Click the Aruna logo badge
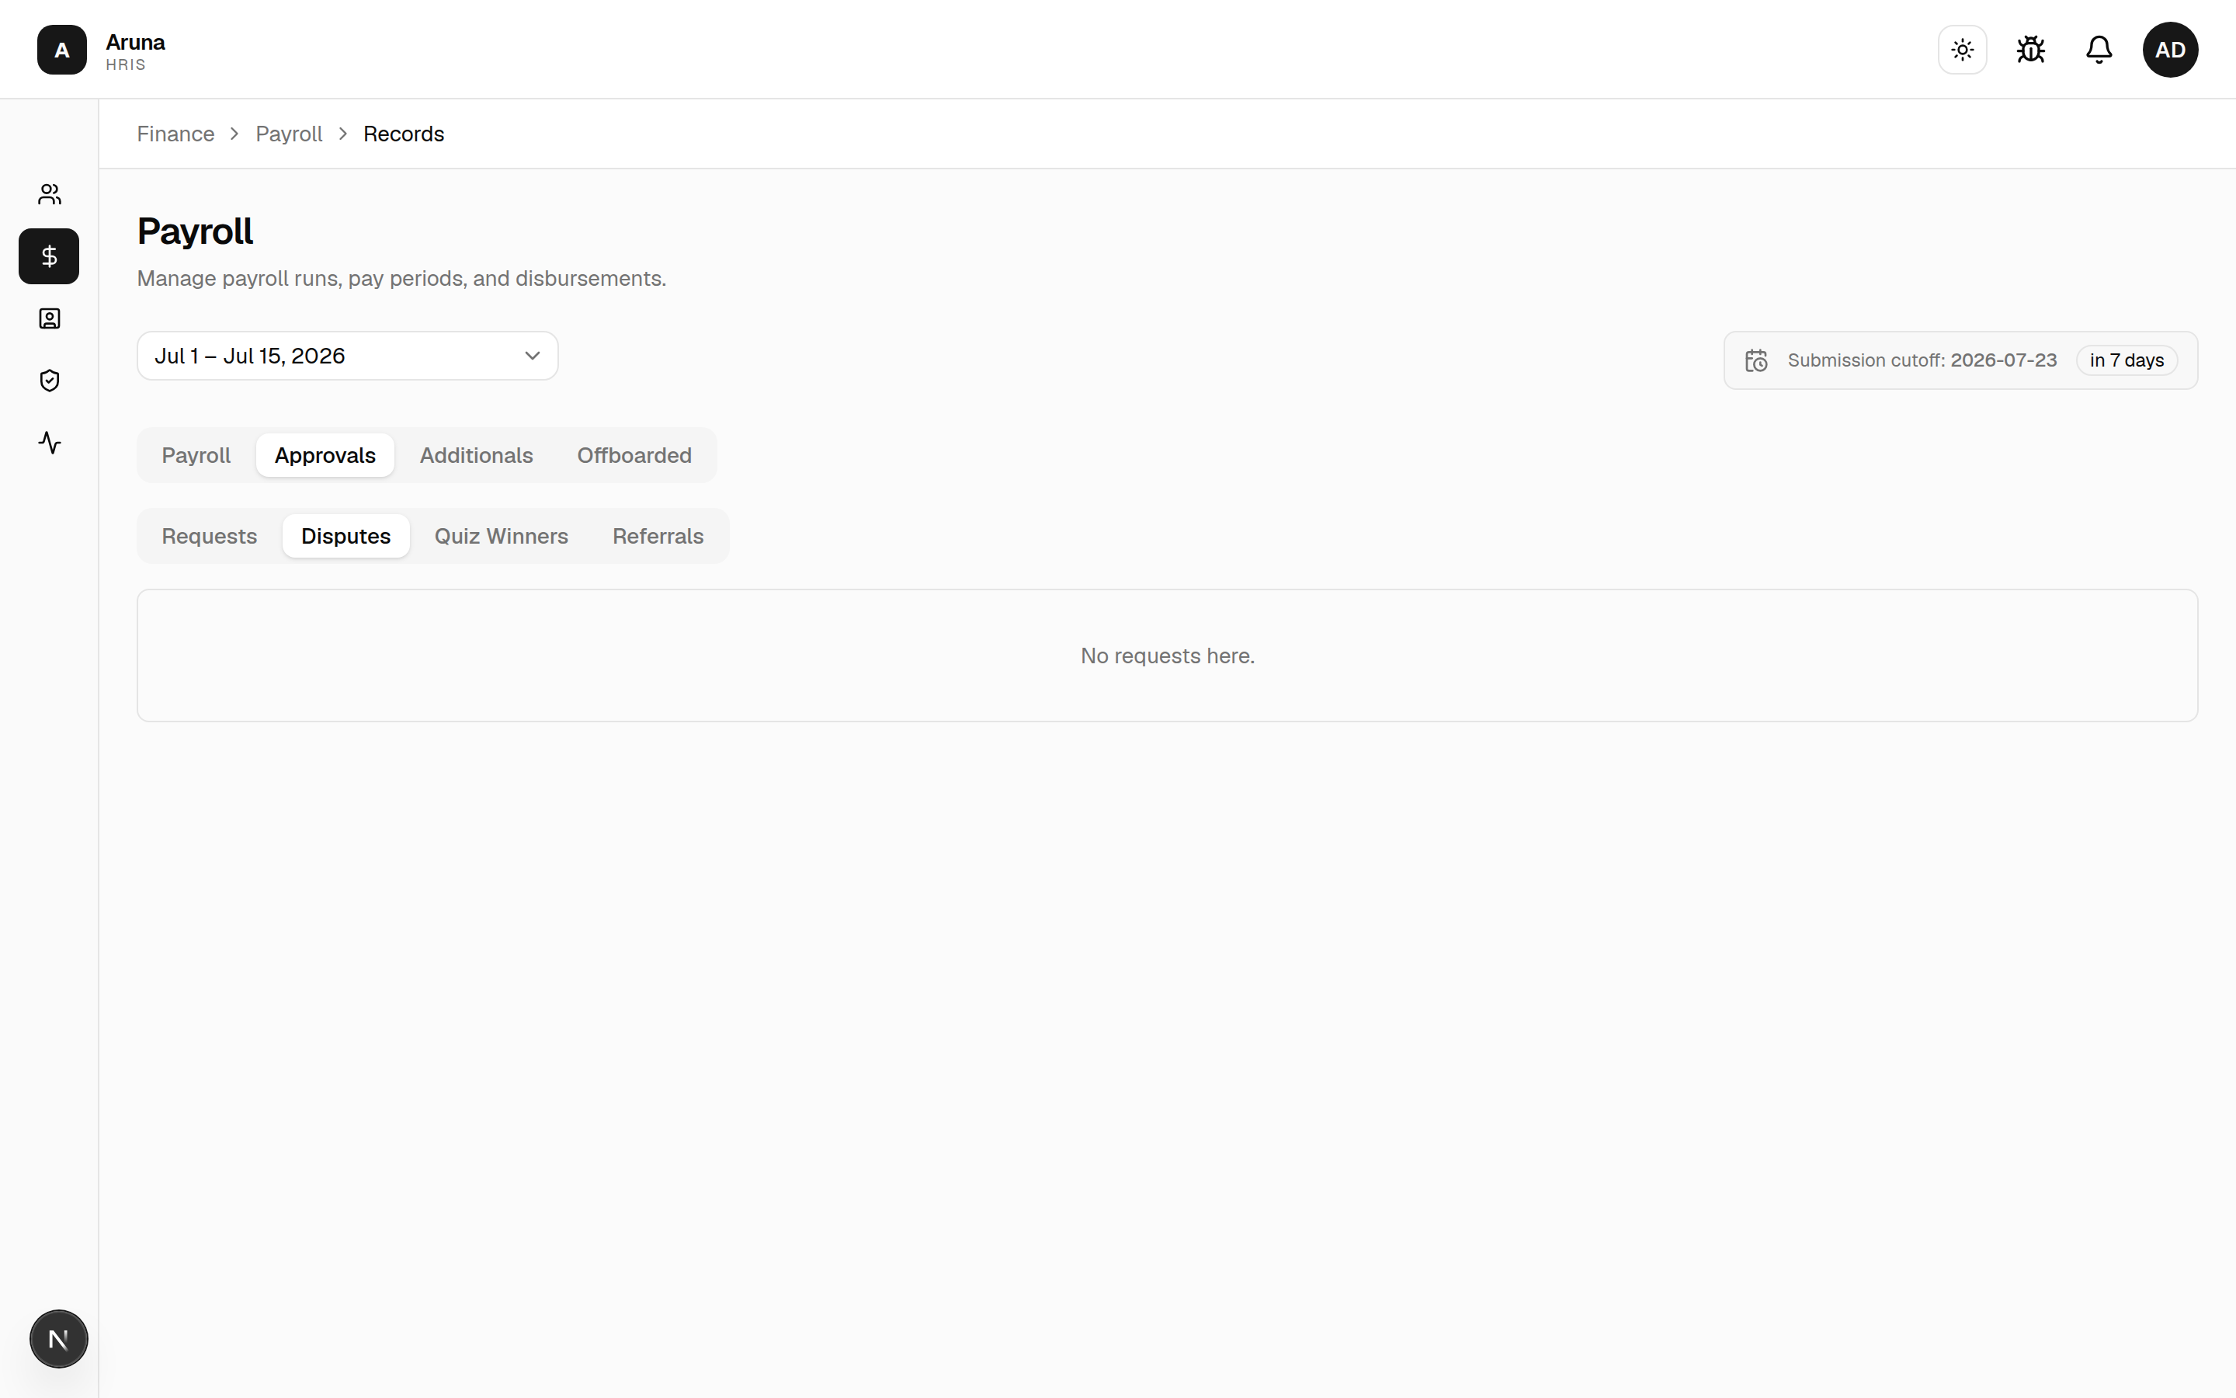The width and height of the screenshot is (2236, 1398). click(62, 50)
